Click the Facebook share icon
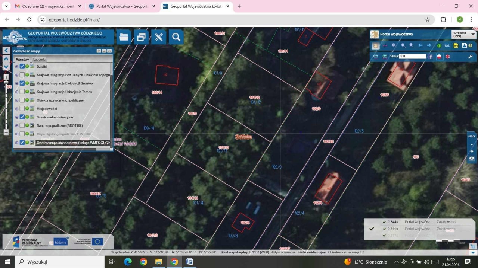The width and height of the screenshot is (478, 268). (x=431, y=57)
